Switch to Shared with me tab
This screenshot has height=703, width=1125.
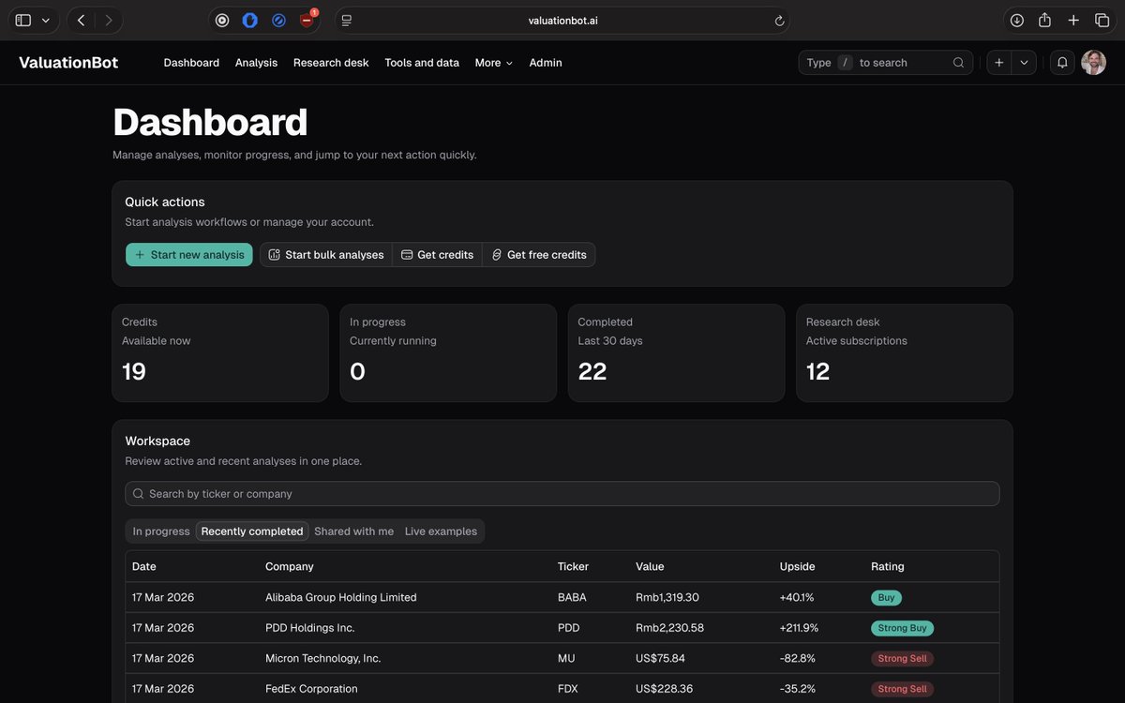pos(353,531)
